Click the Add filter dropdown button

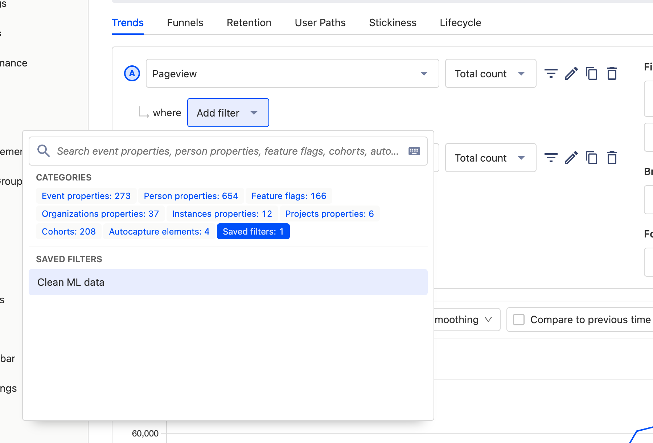pos(228,113)
